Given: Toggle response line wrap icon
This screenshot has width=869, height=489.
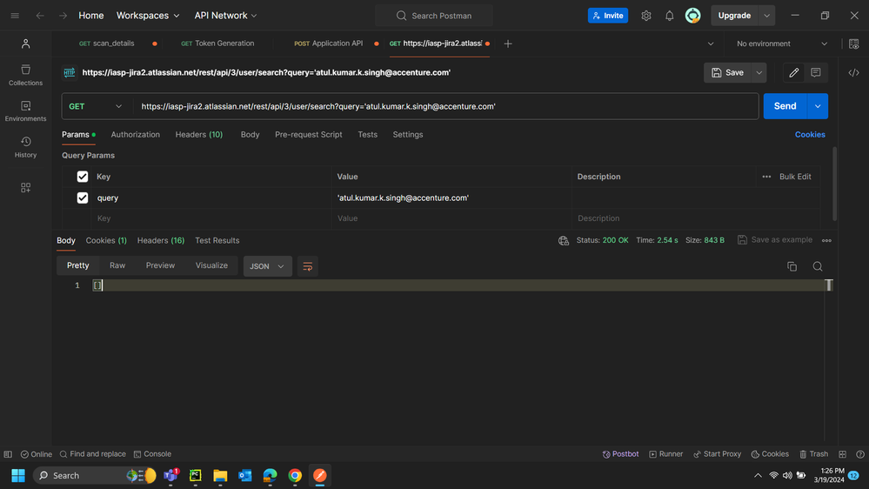Looking at the screenshot, I should (308, 266).
